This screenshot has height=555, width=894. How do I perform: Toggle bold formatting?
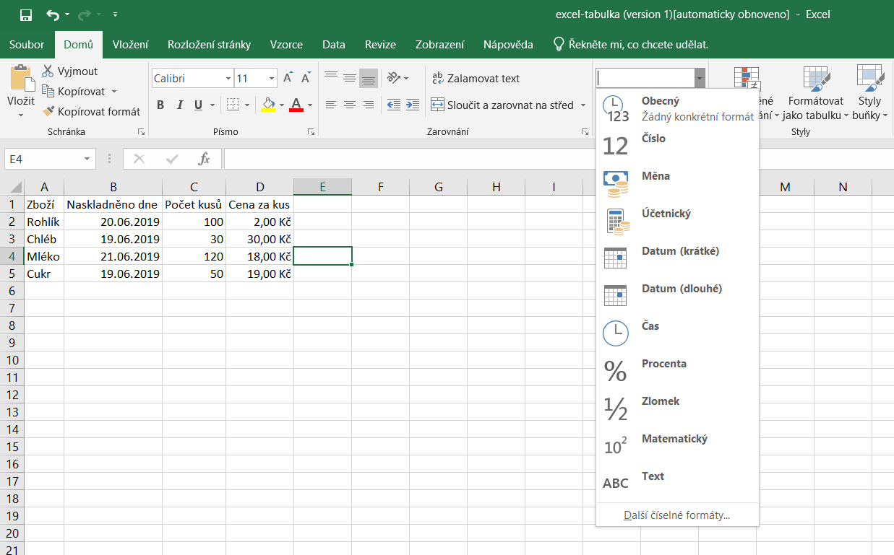[160, 105]
